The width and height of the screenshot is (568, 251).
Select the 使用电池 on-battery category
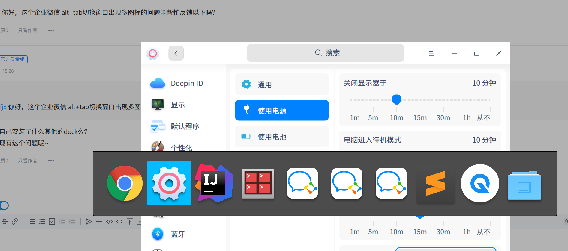282,137
